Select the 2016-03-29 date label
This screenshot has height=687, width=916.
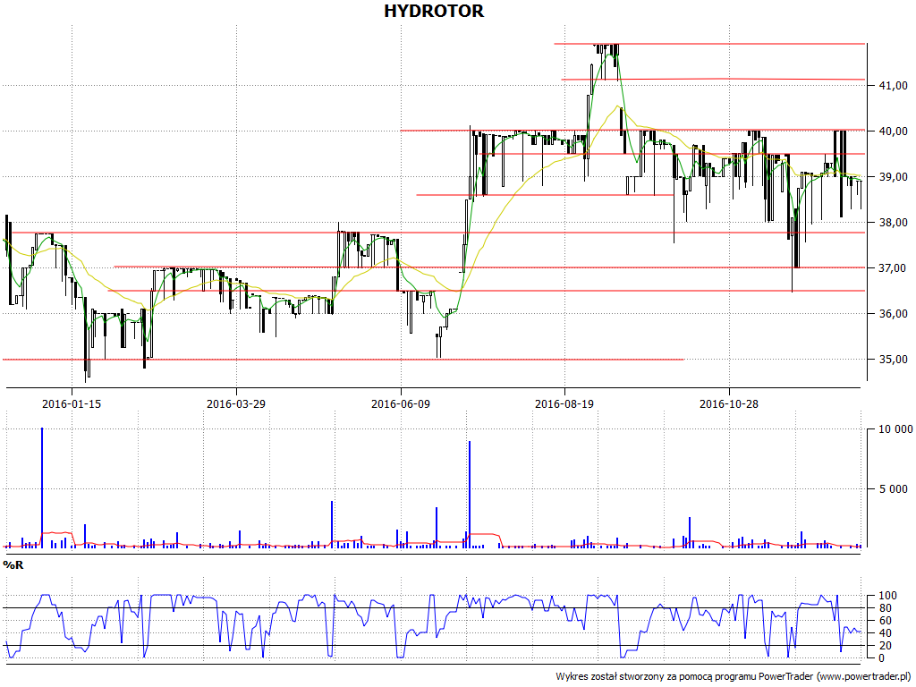(236, 403)
